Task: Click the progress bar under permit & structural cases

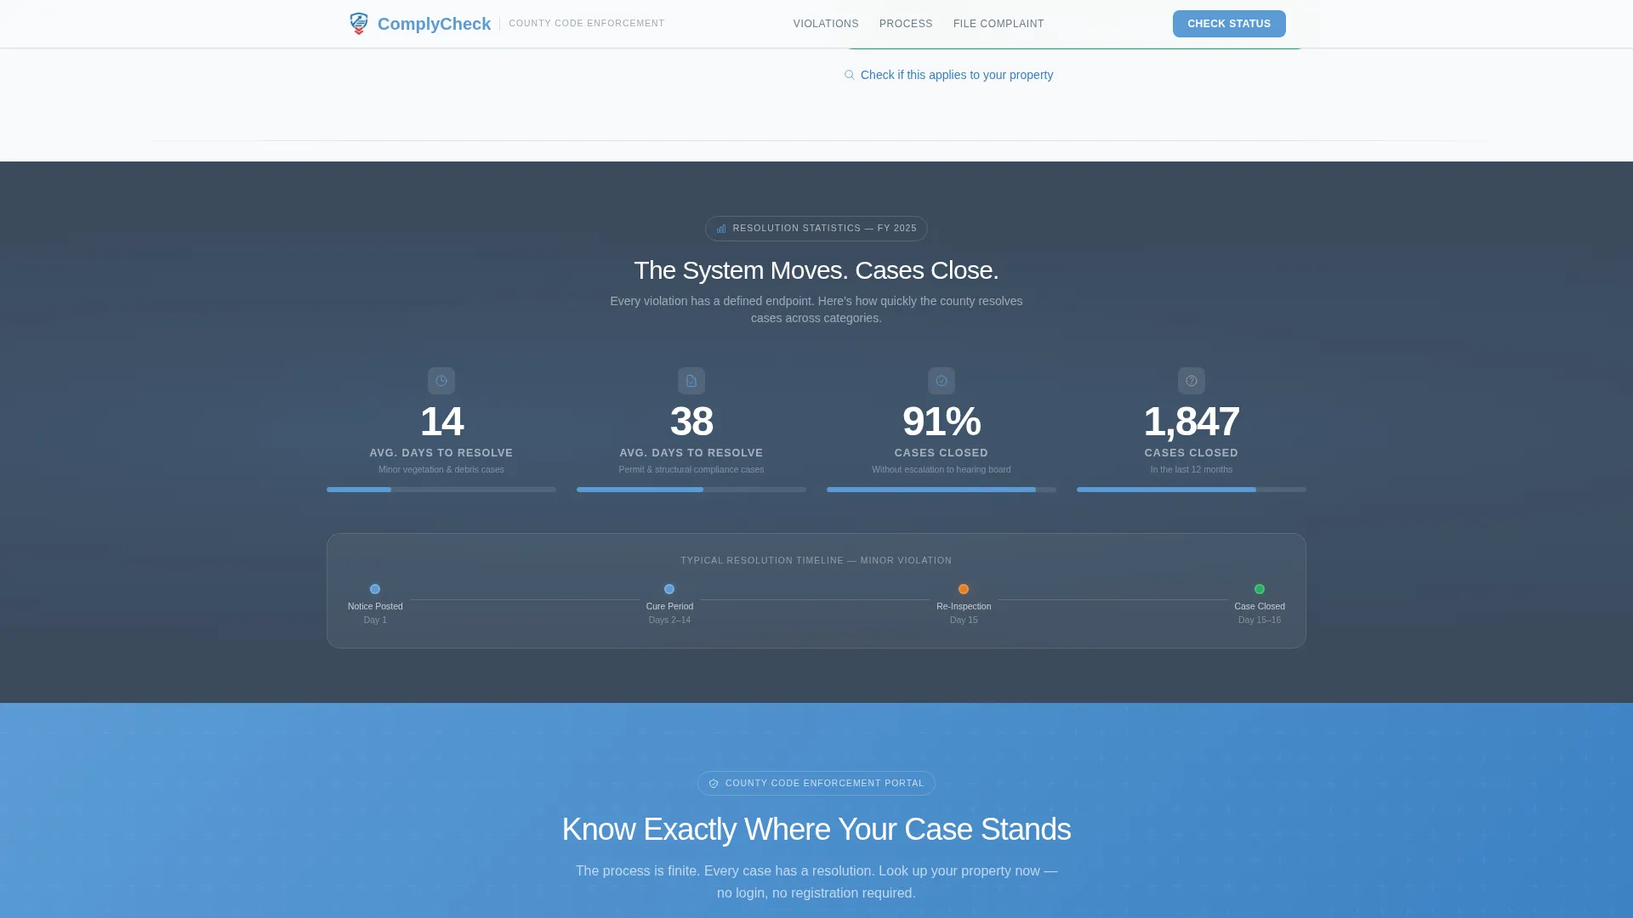Action: [x=691, y=490]
